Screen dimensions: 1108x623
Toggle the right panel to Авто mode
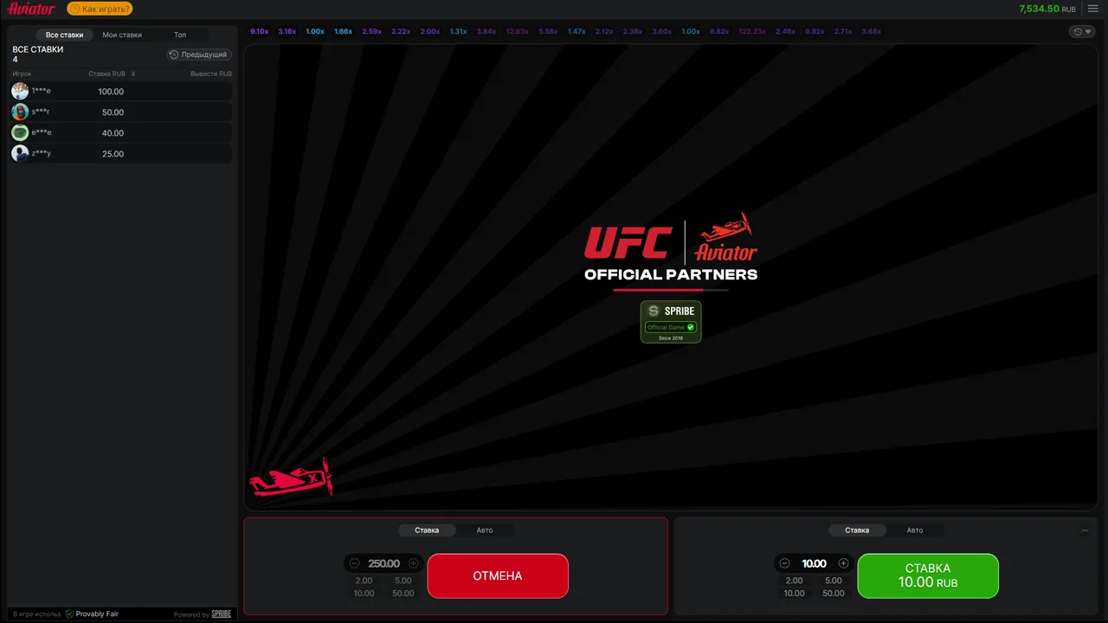tap(915, 530)
